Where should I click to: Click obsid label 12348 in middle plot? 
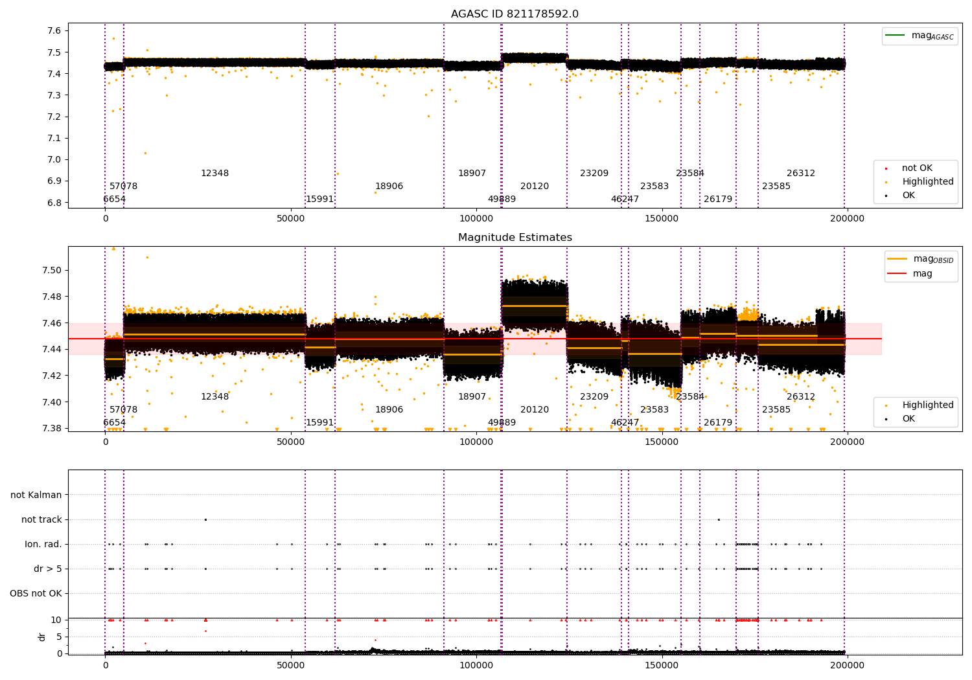(x=214, y=397)
